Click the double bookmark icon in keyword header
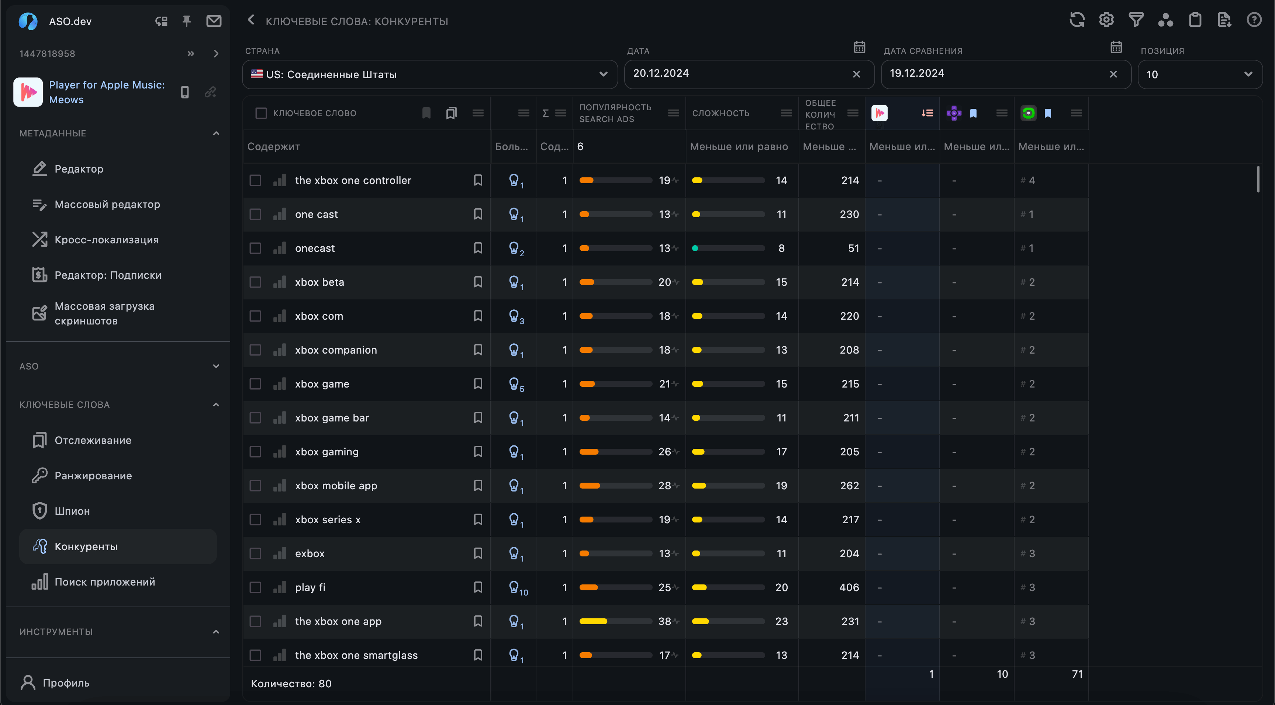The image size is (1275, 705). pyautogui.click(x=451, y=113)
